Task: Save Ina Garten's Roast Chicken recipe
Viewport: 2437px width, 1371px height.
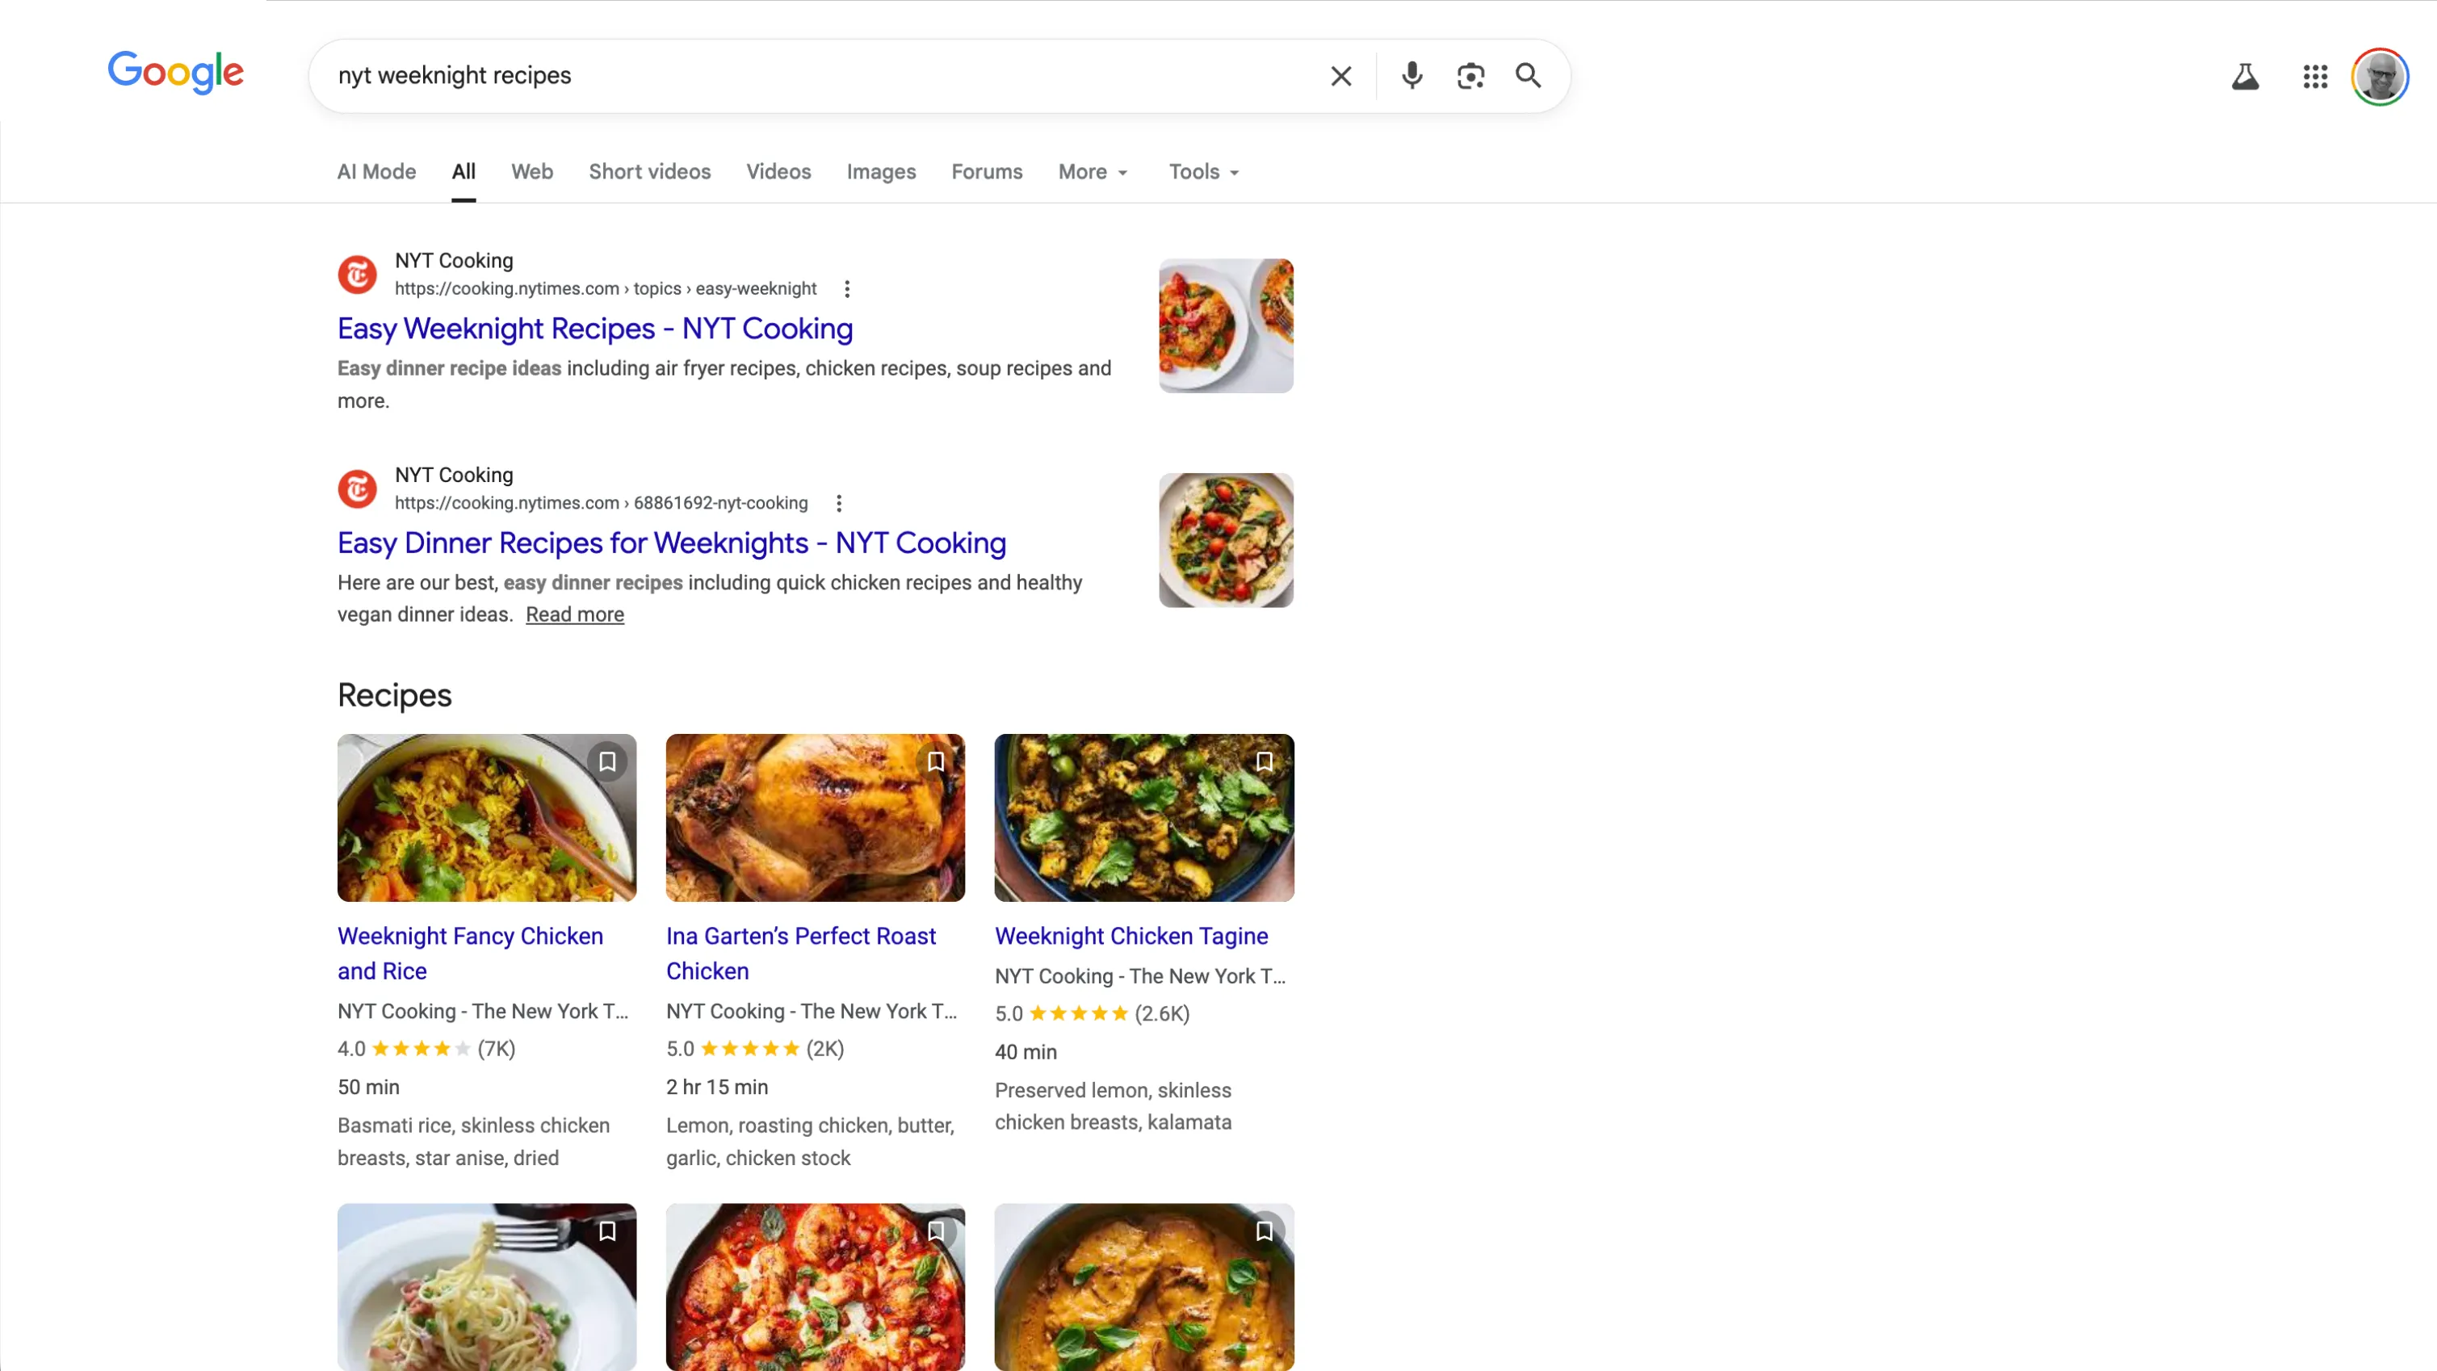Action: tap(936, 761)
